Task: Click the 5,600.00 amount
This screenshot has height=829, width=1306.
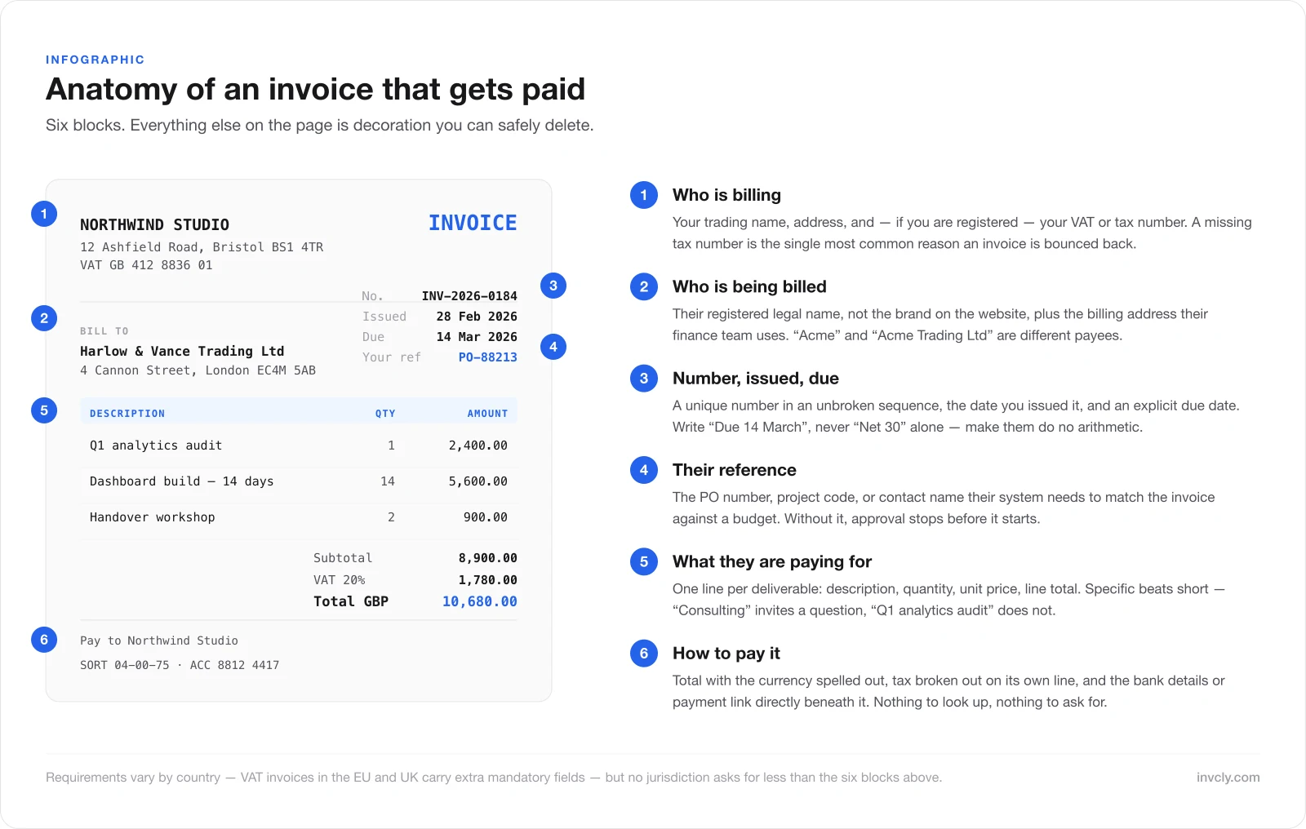Action: 478,481
